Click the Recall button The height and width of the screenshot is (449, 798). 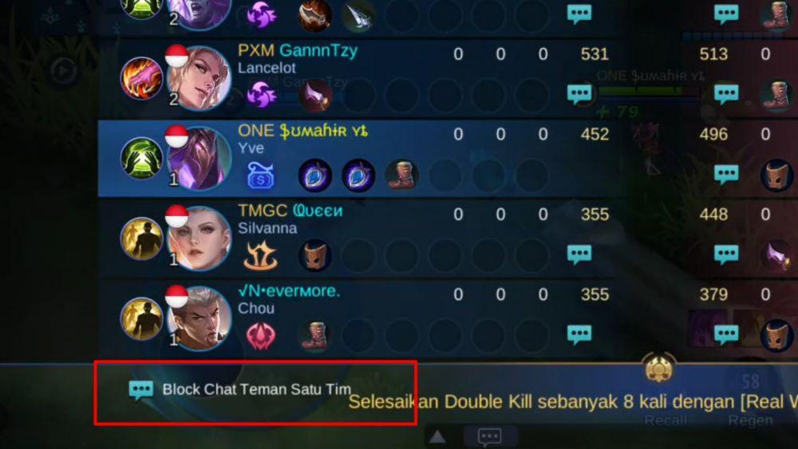(666, 420)
